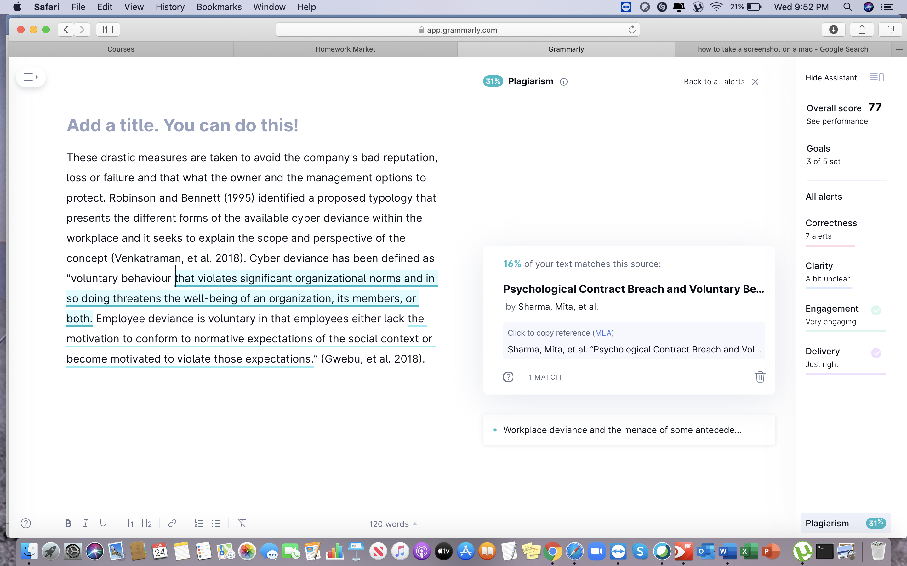Image resolution: width=907 pixels, height=566 pixels.
Task: Open the Bookmarks menu
Action: [x=219, y=7]
